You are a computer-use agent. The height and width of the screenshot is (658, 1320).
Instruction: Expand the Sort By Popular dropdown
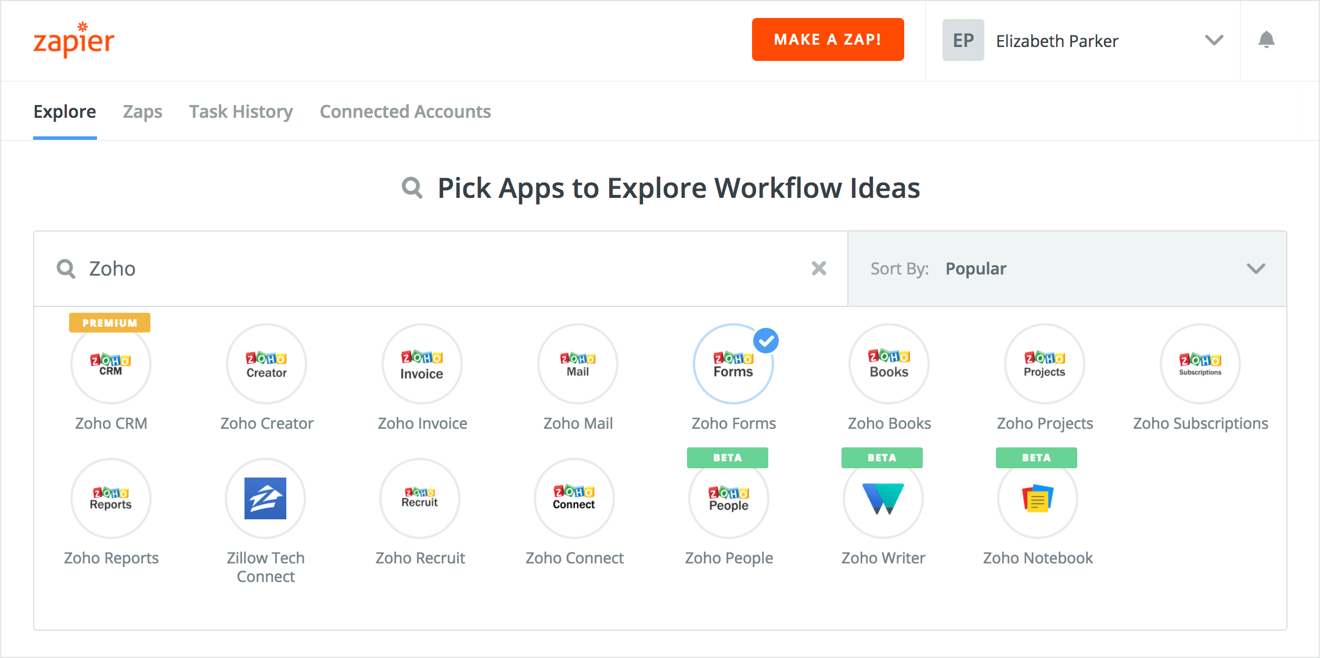[x=1067, y=269]
